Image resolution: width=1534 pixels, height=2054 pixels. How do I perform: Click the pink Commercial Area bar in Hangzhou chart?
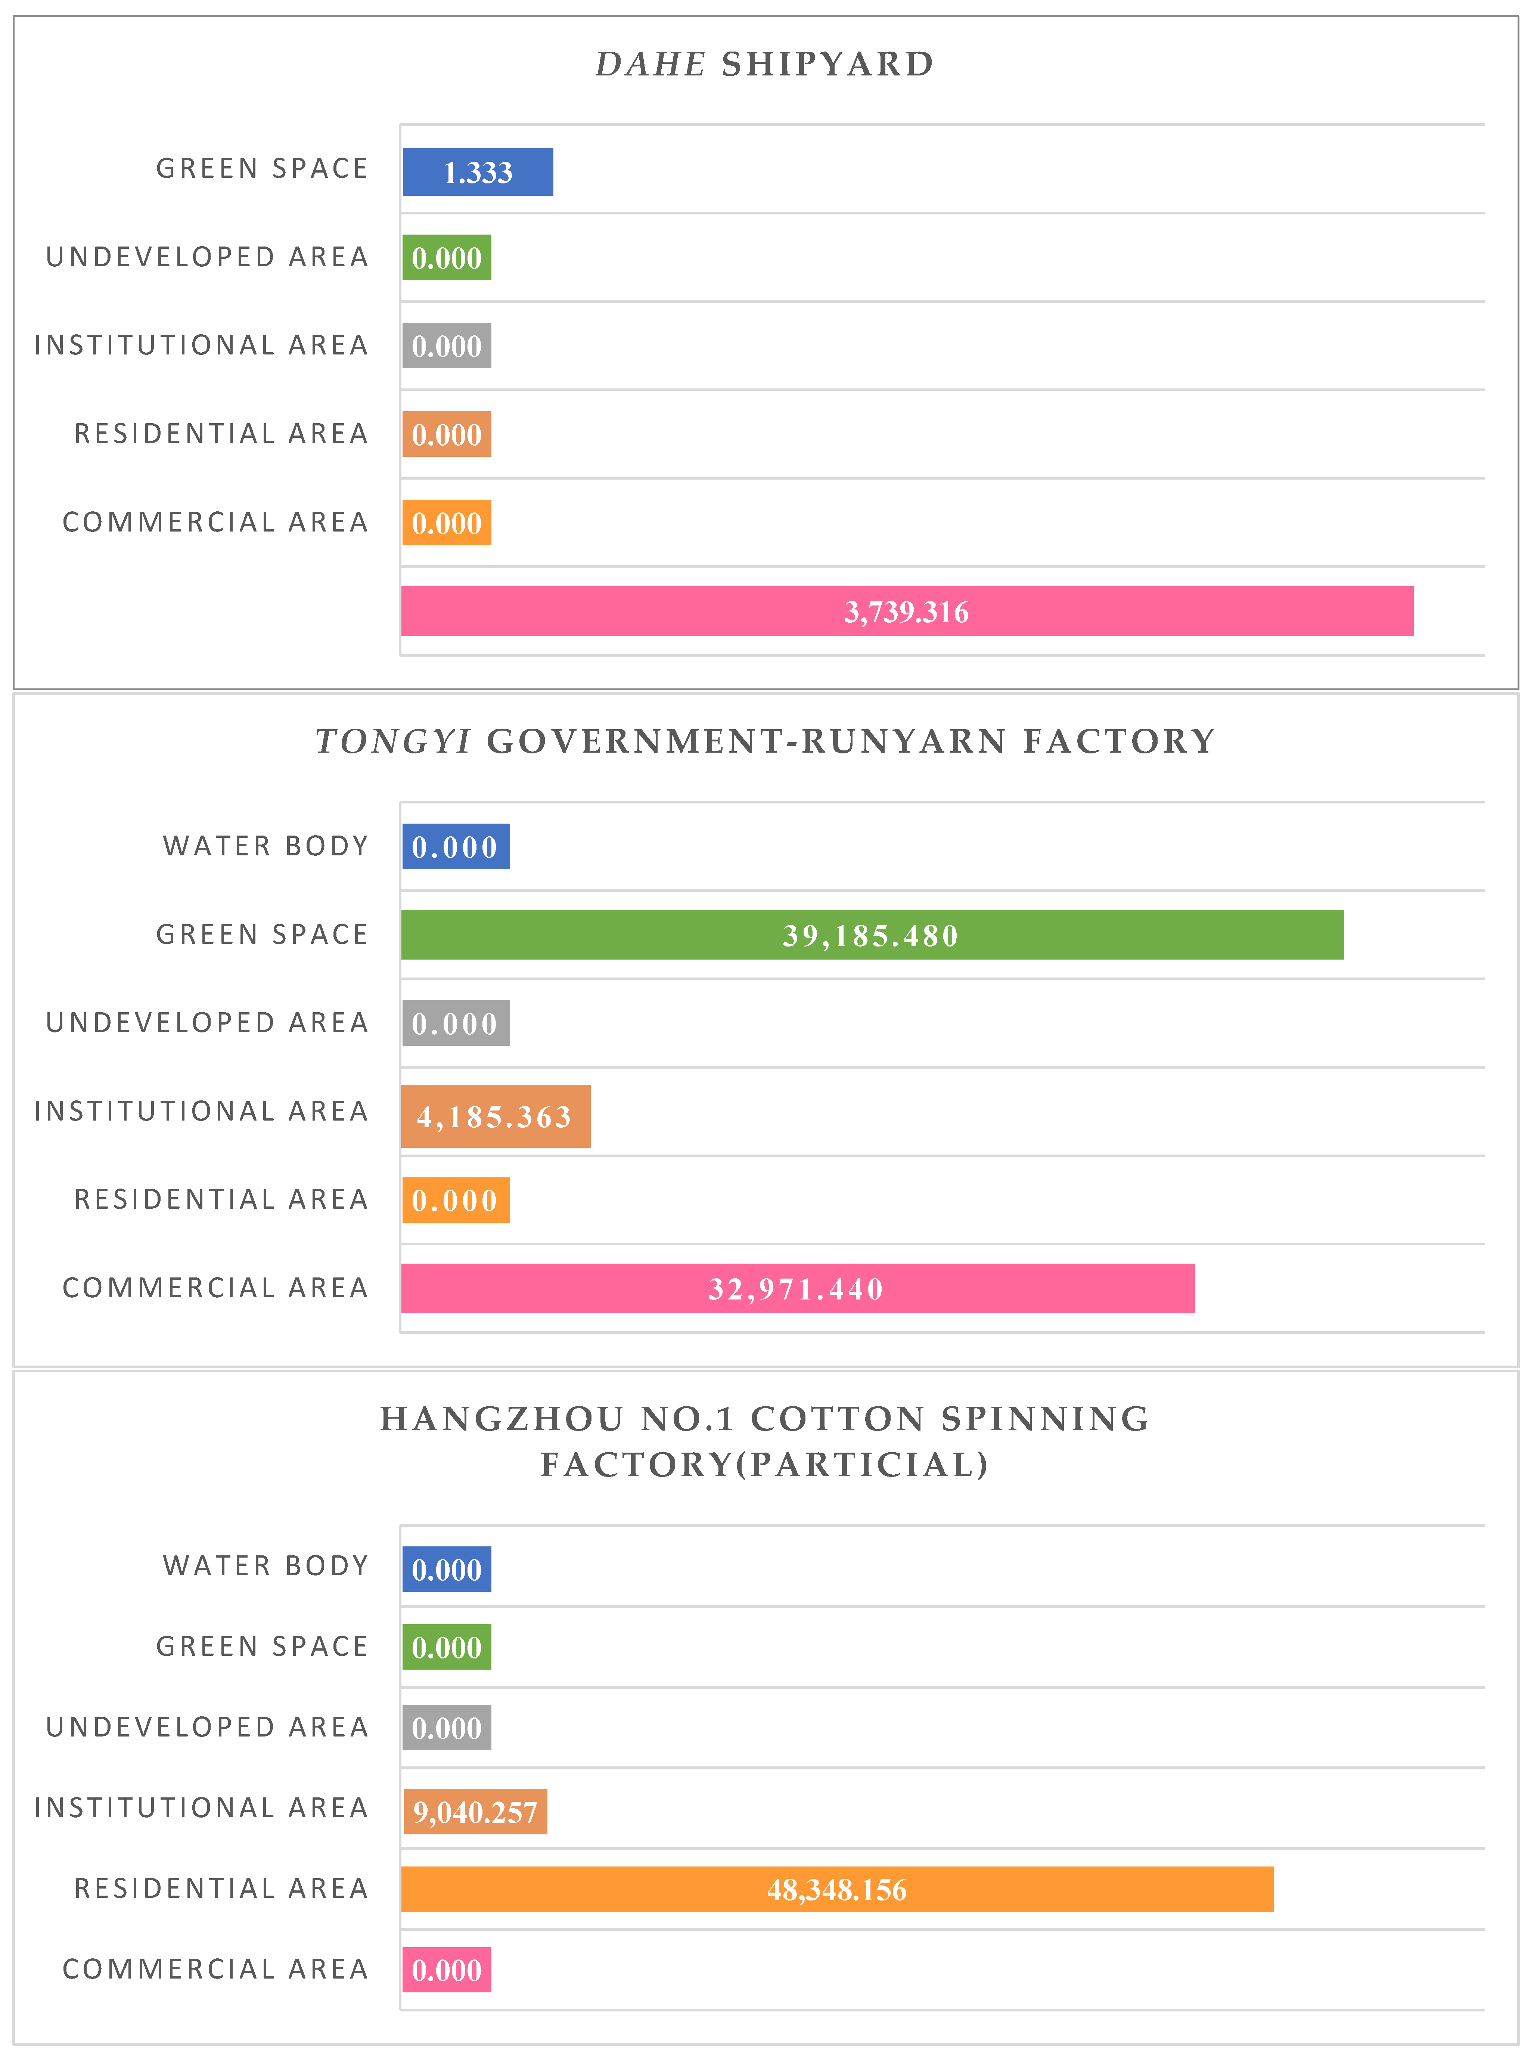coord(447,1970)
